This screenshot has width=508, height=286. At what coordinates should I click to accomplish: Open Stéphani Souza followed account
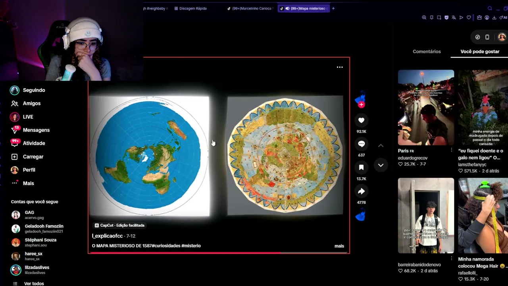[x=34, y=242]
